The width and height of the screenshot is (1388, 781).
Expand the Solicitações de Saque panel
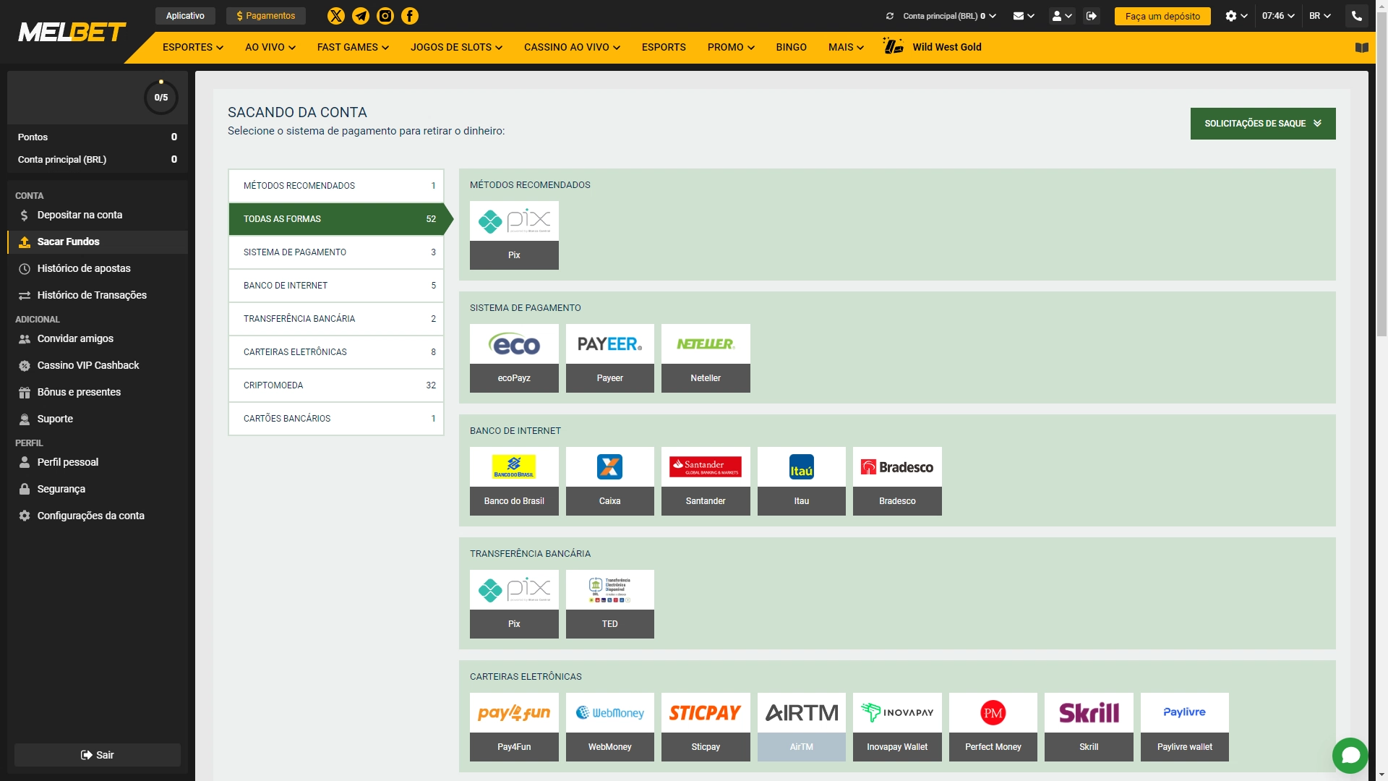point(1263,124)
